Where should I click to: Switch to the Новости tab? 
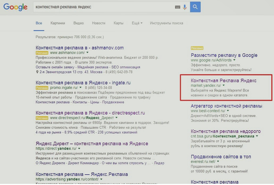[x=99, y=23]
